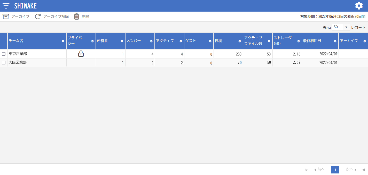Open owner details link for 東京営業部
The width and height of the screenshot is (368, 175).
click(x=122, y=54)
